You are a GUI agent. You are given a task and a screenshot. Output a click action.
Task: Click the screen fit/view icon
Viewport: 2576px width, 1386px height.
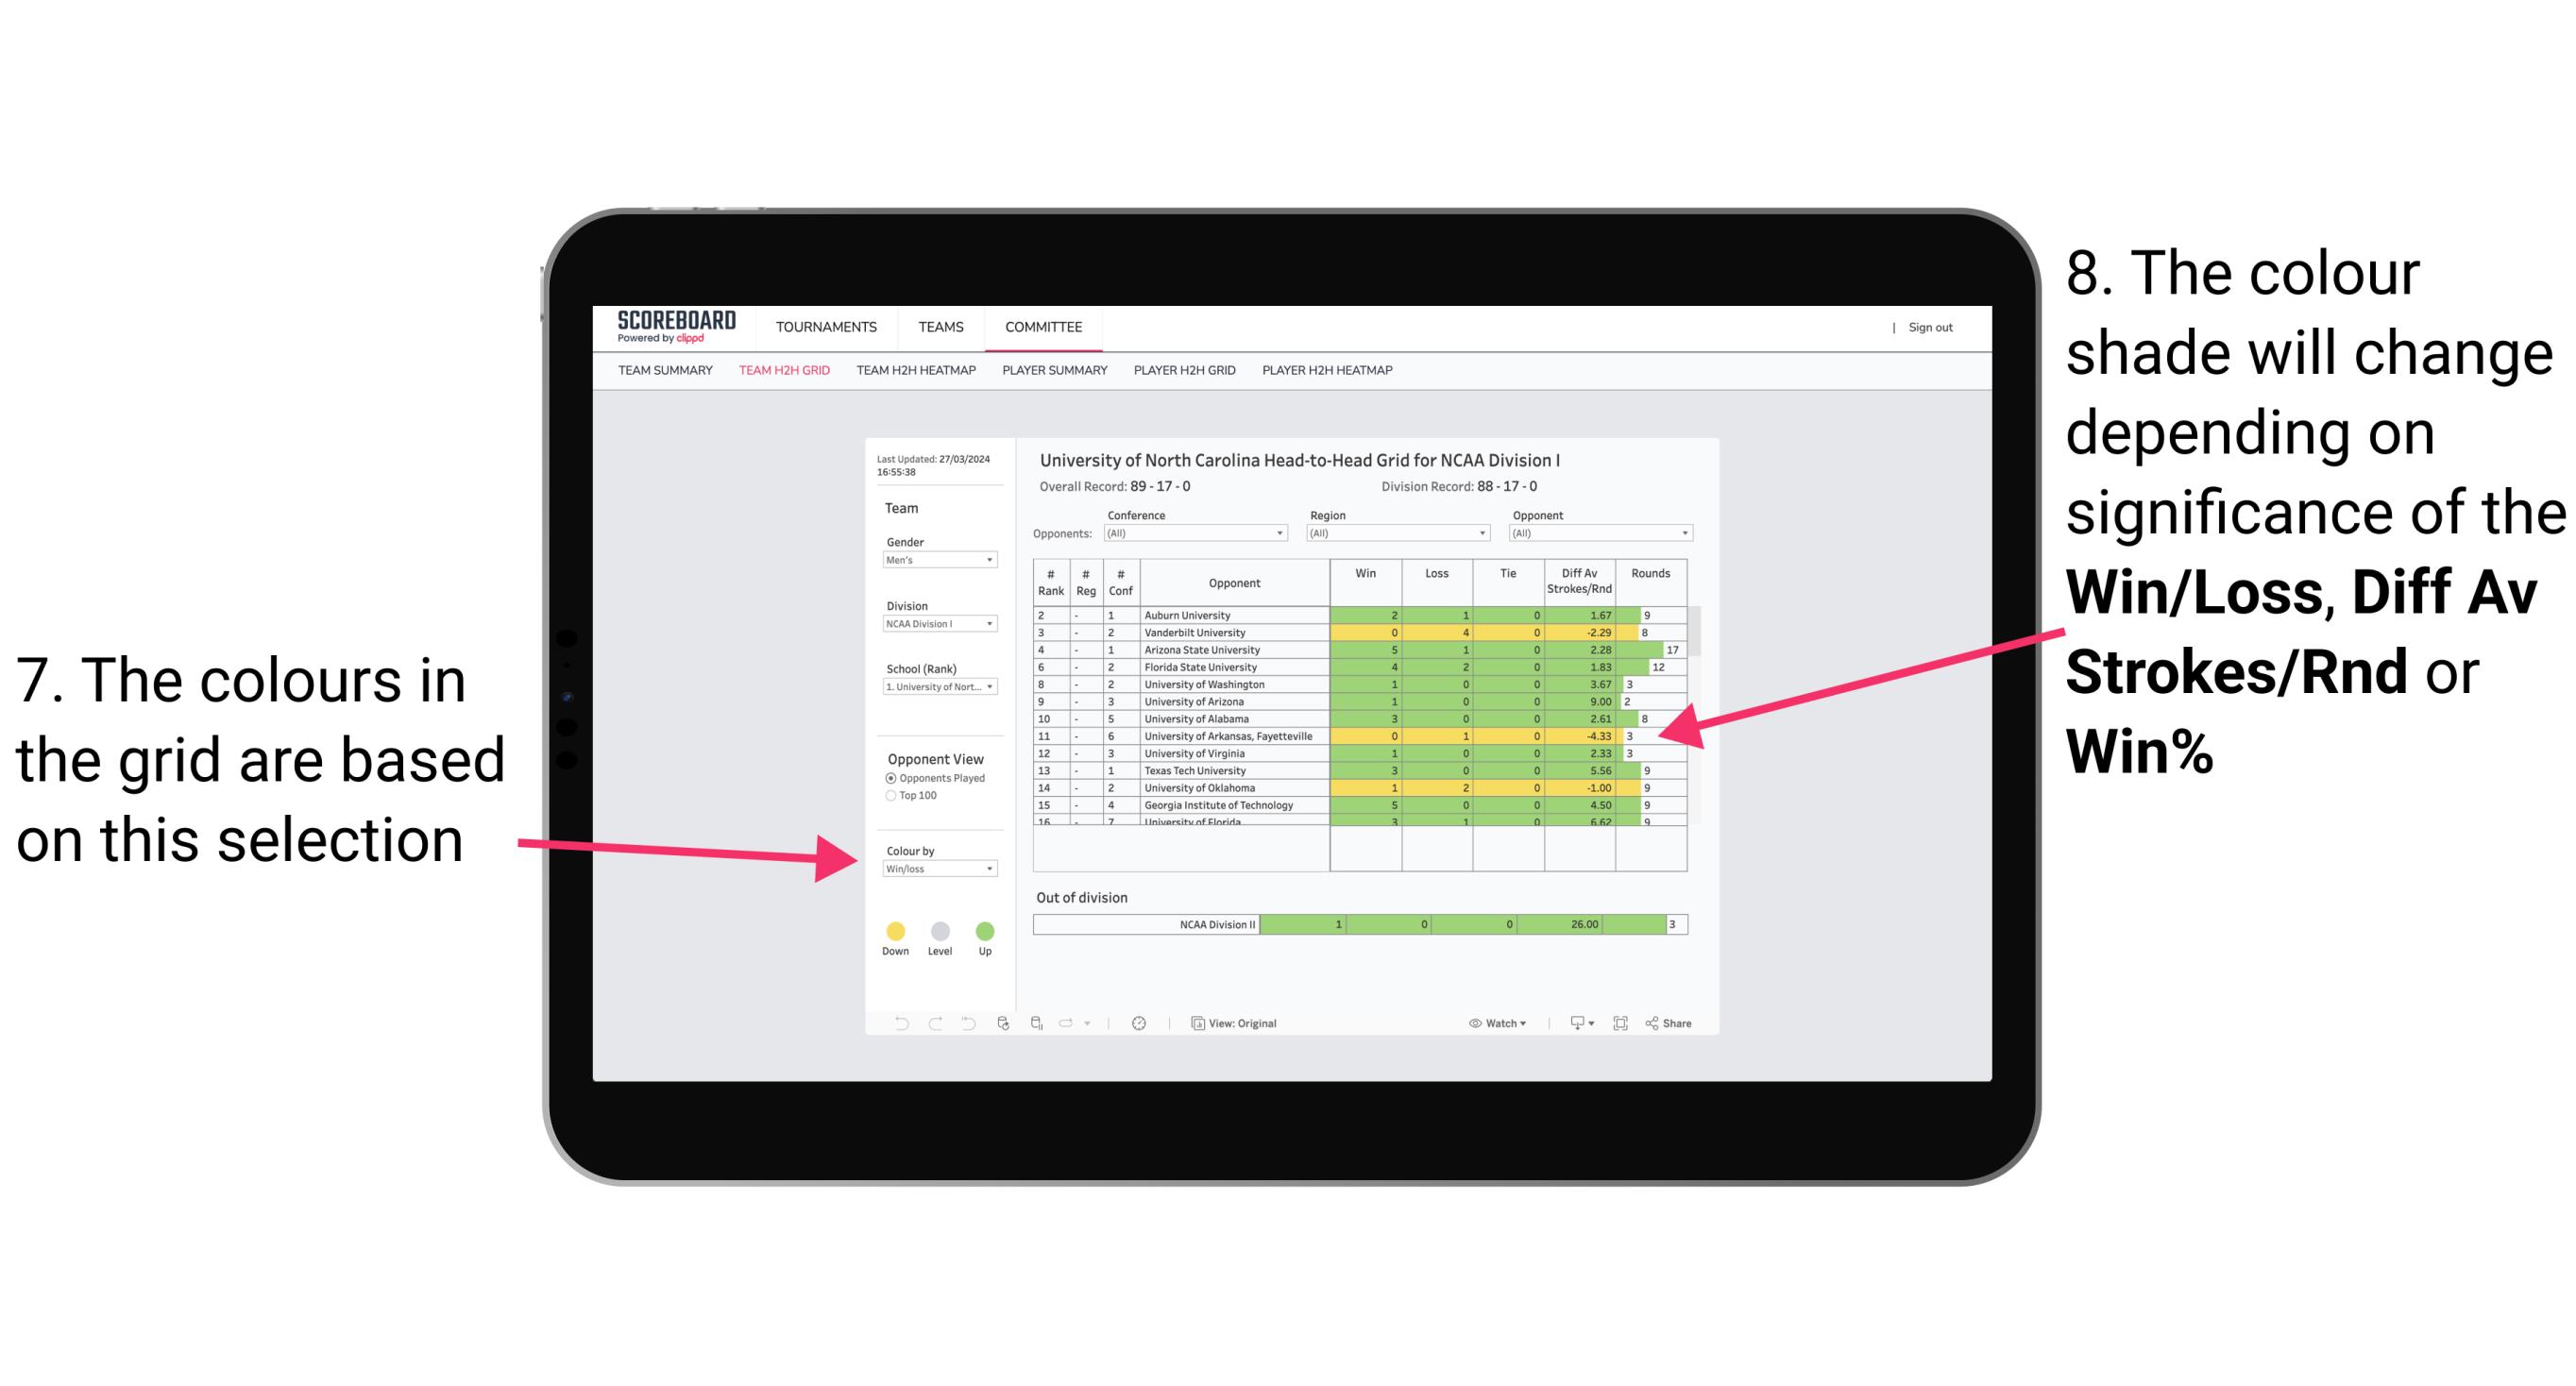click(x=1620, y=1023)
